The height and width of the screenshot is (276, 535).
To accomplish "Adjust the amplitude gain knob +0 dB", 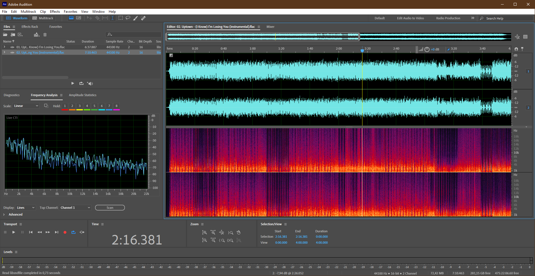I will pos(427,49).
